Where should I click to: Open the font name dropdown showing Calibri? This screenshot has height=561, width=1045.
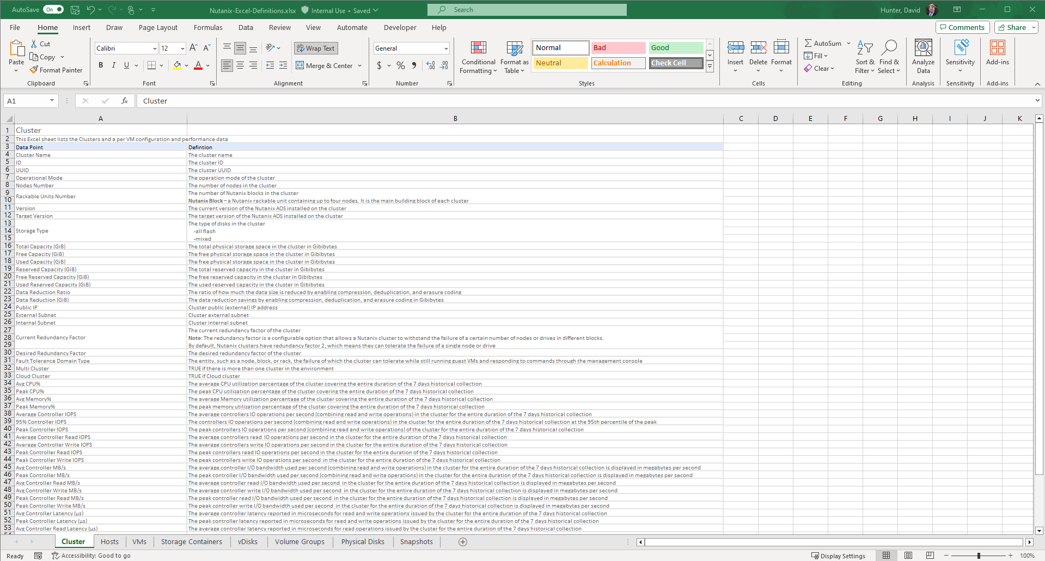[x=155, y=48]
